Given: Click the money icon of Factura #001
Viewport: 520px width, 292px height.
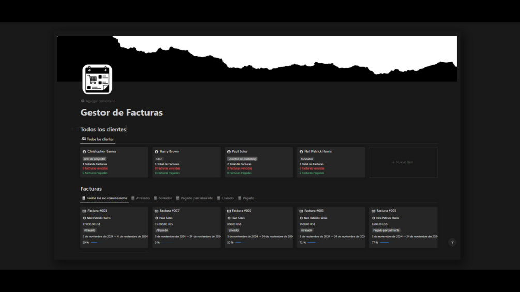Looking at the screenshot, I should point(84,211).
